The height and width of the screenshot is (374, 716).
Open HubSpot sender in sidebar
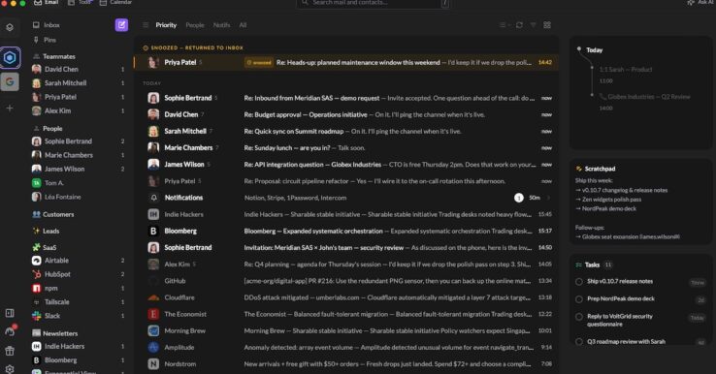click(78, 274)
